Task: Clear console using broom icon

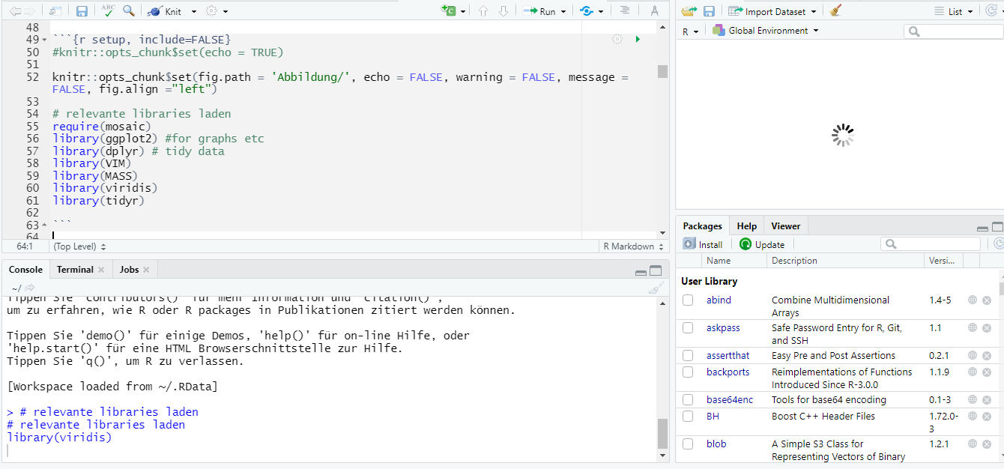Action: tap(655, 288)
